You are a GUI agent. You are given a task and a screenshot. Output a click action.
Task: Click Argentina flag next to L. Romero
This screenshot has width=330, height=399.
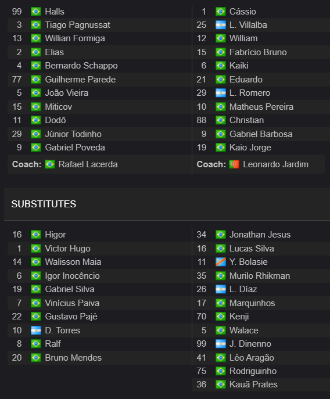pyautogui.click(x=221, y=93)
